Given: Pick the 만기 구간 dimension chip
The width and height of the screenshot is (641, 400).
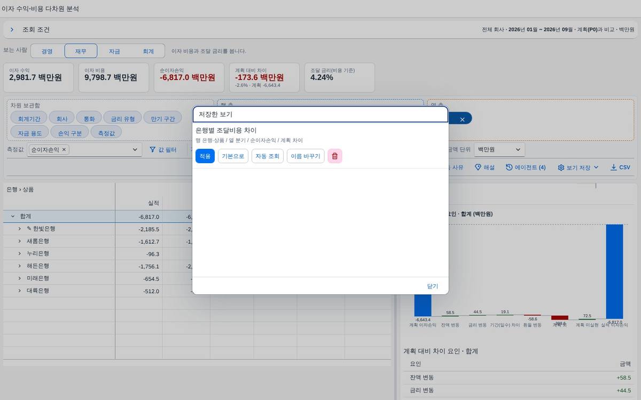Looking at the screenshot, I should [163, 118].
